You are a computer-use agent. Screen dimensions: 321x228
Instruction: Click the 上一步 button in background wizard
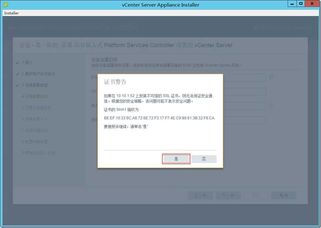coord(200,195)
